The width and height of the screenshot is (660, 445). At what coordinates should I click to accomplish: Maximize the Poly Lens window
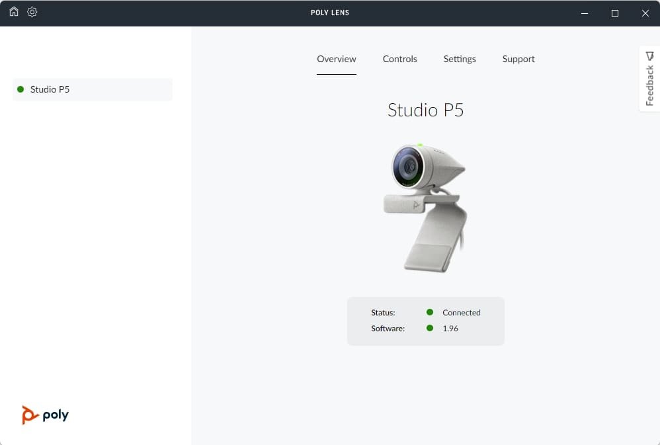coord(614,13)
